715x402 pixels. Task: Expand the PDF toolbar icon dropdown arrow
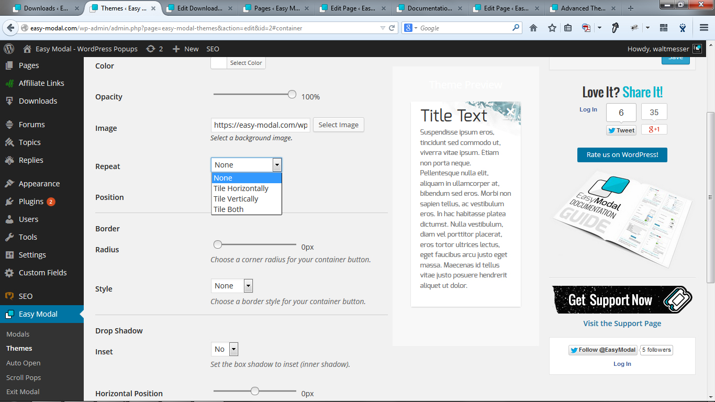[599, 28]
